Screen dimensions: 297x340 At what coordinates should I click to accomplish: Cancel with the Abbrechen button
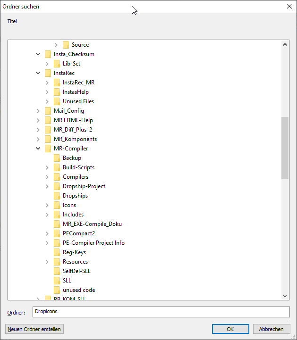tap(271, 329)
